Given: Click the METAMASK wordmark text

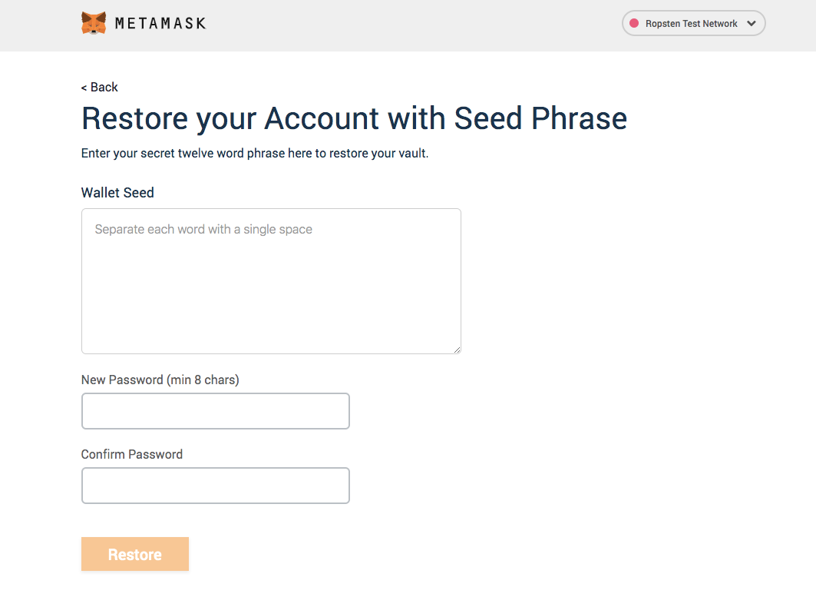Looking at the screenshot, I should [x=160, y=24].
